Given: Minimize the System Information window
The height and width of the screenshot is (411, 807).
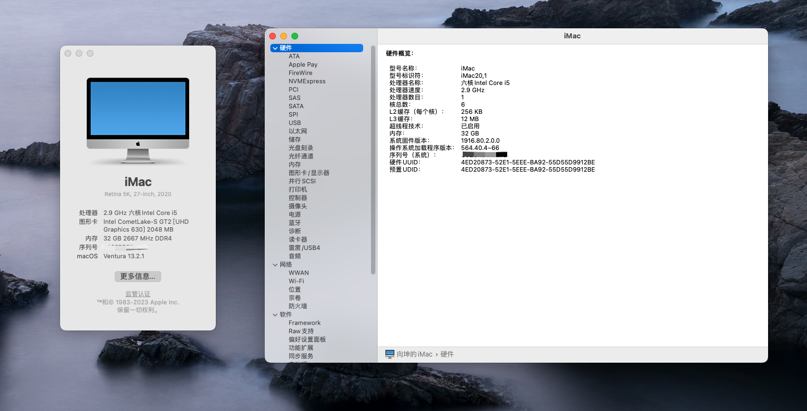Looking at the screenshot, I should [284, 36].
